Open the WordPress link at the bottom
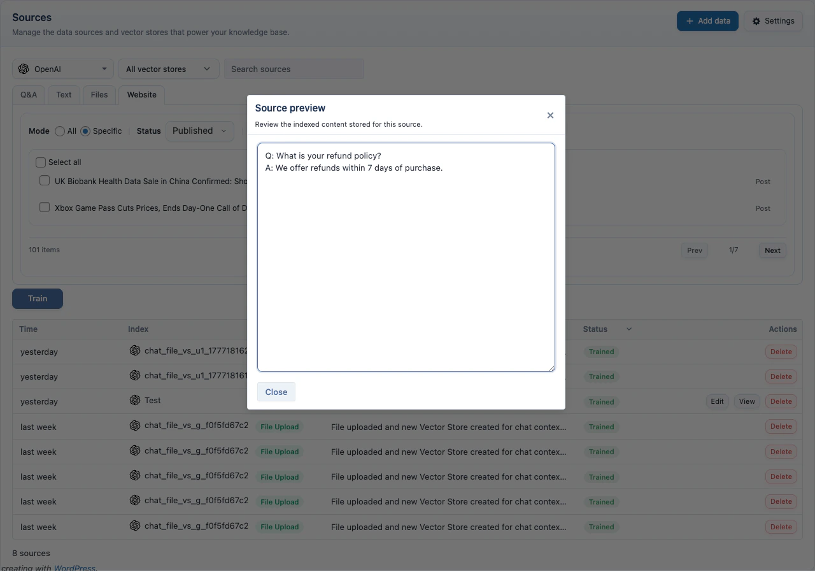 click(74, 568)
